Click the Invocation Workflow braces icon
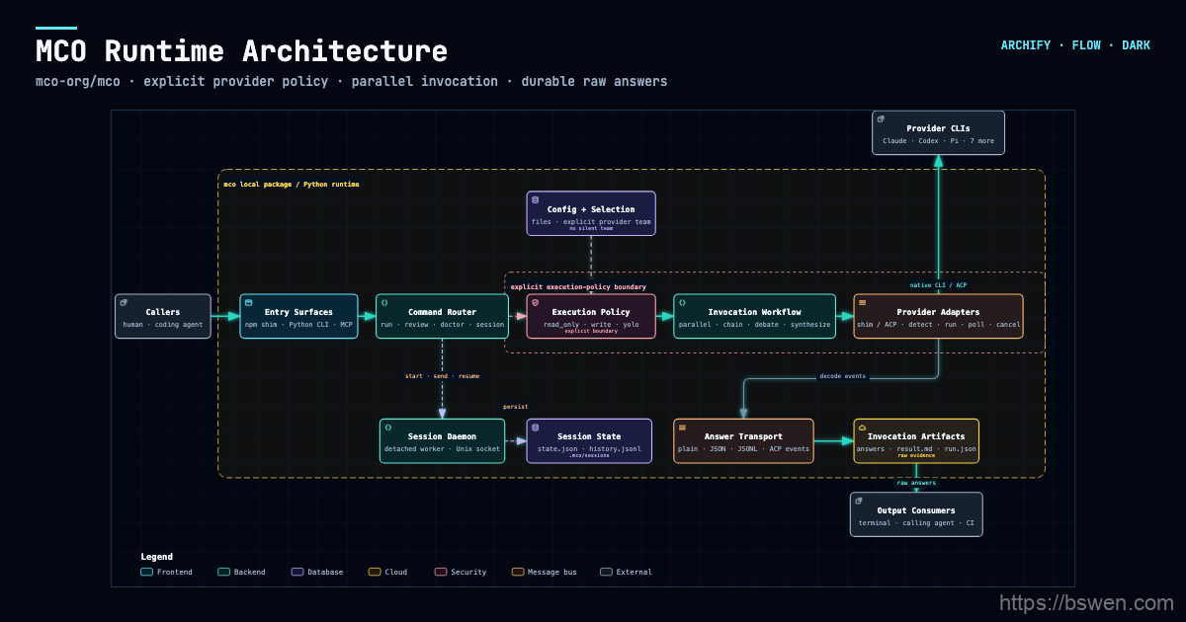Image resolution: width=1186 pixels, height=622 pixels. click(682, 302)
